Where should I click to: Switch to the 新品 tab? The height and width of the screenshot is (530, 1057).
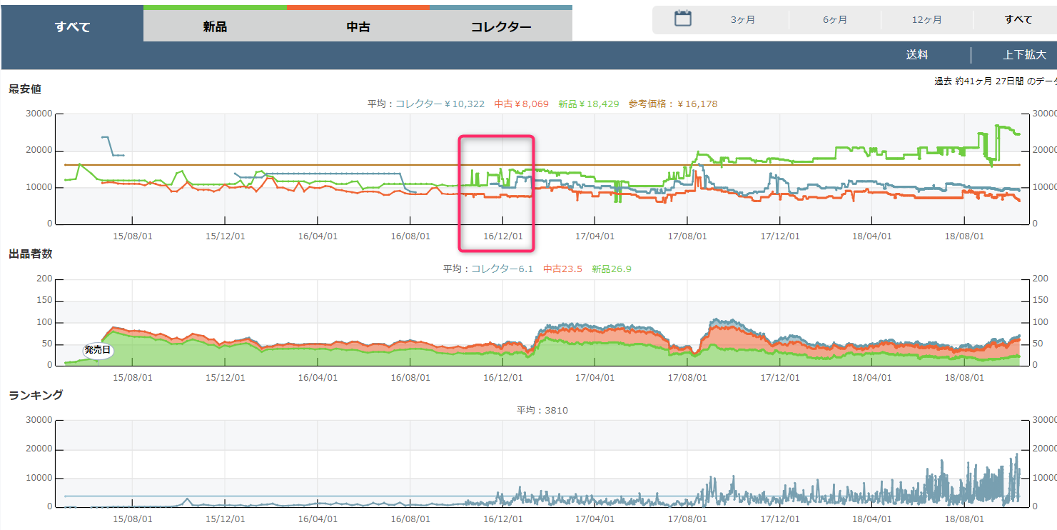pyautogui.click(x=215, y=27)
